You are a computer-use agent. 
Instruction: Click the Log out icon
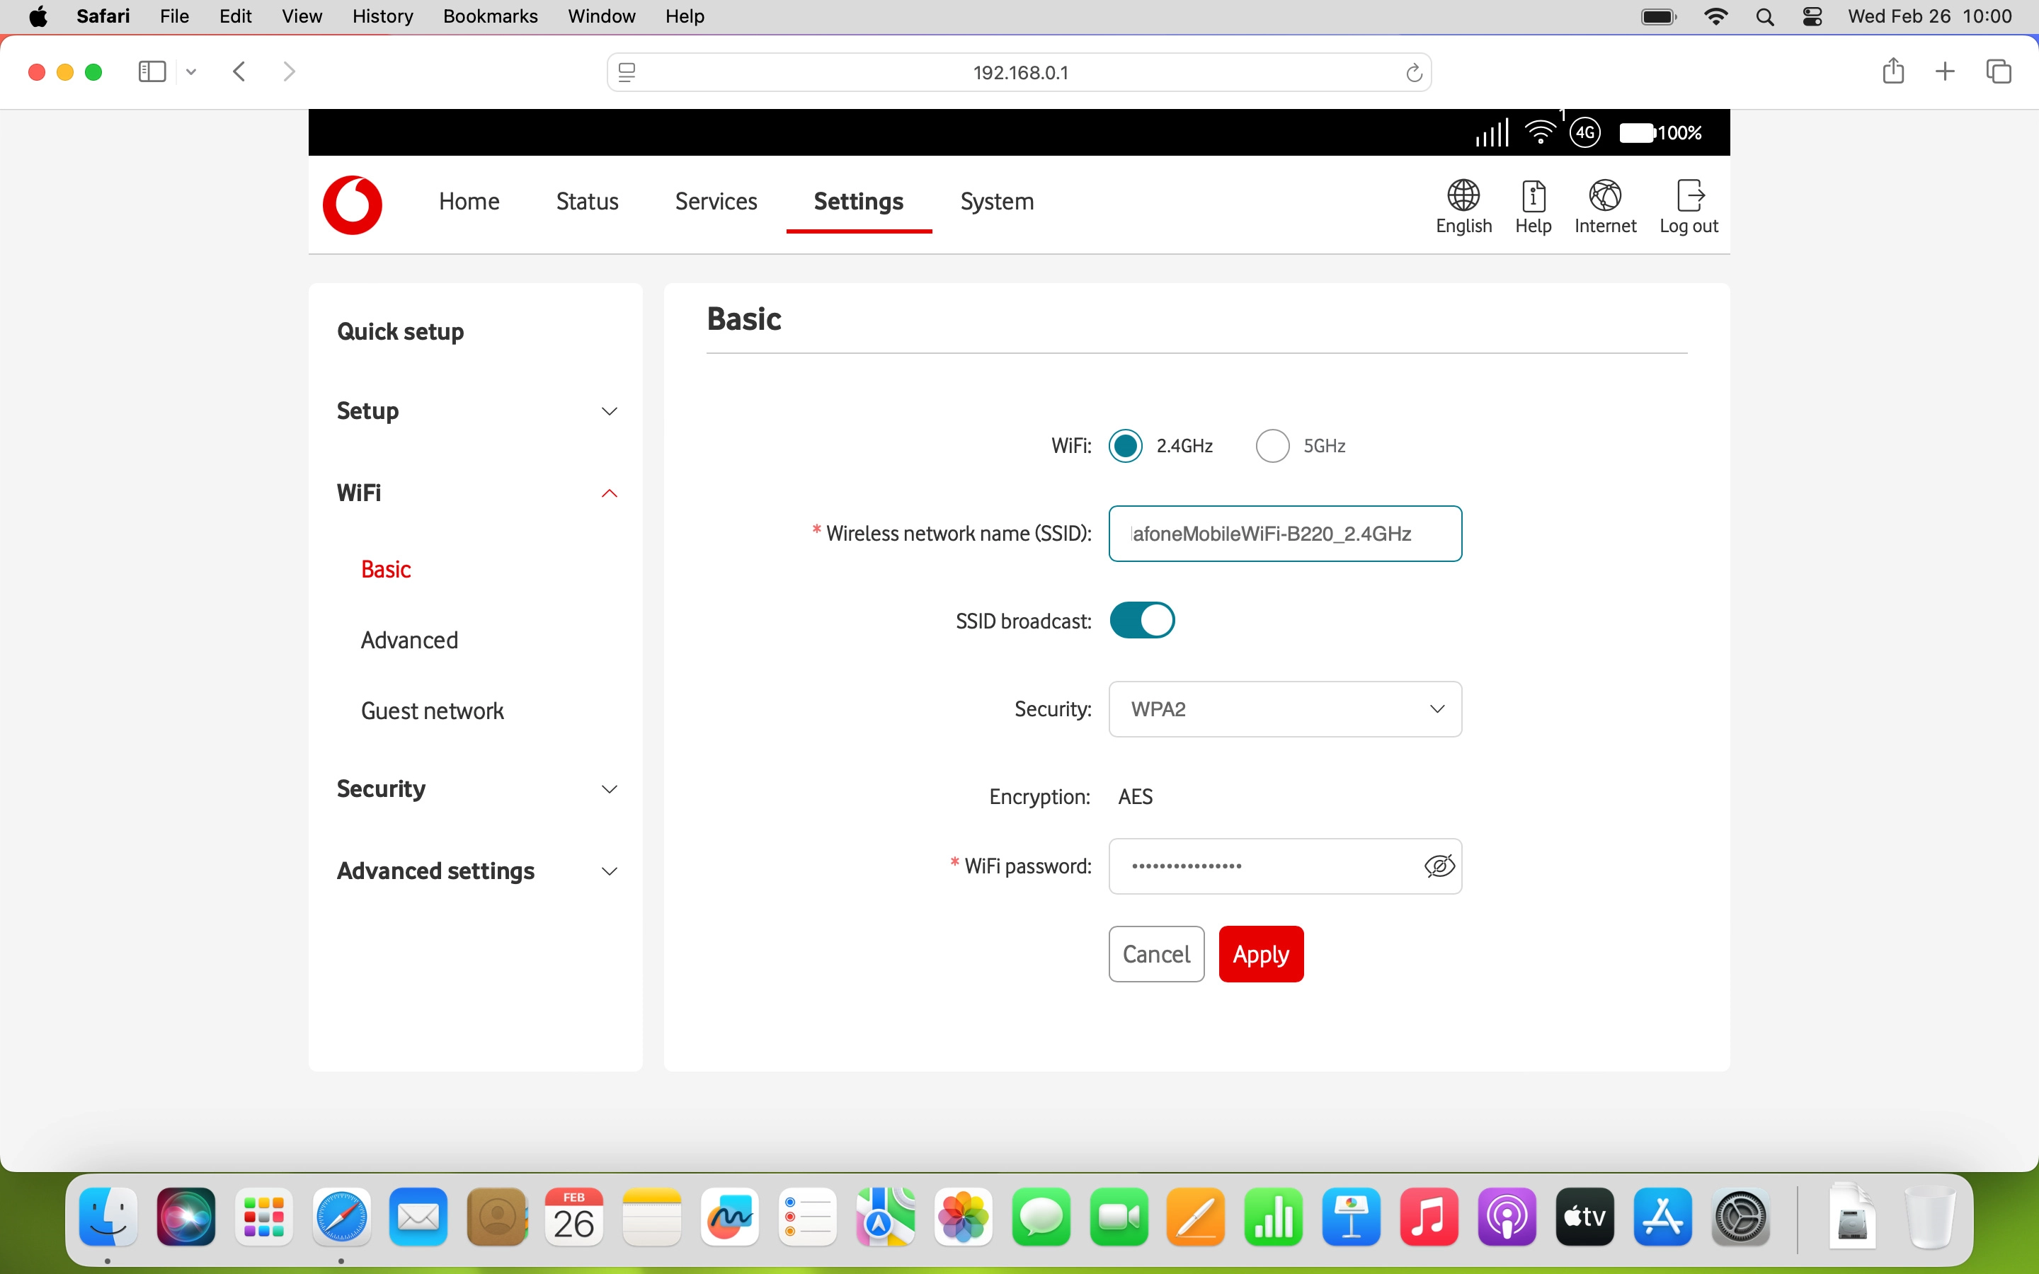[x=1689, y=196]
